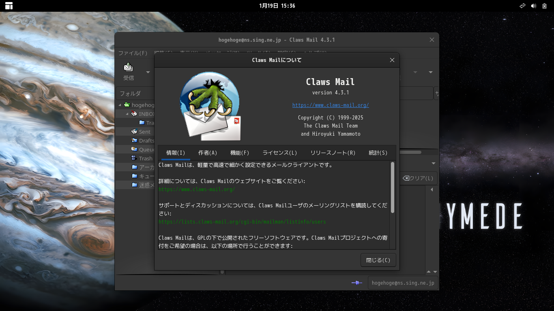Click the 閉じる(C) button
This screenshot has height=311, width=554.
coord(378,260)
